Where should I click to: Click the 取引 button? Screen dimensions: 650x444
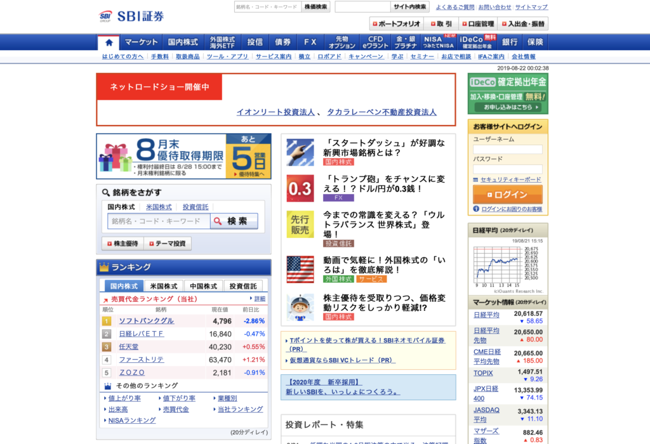[x=441, y=24]
